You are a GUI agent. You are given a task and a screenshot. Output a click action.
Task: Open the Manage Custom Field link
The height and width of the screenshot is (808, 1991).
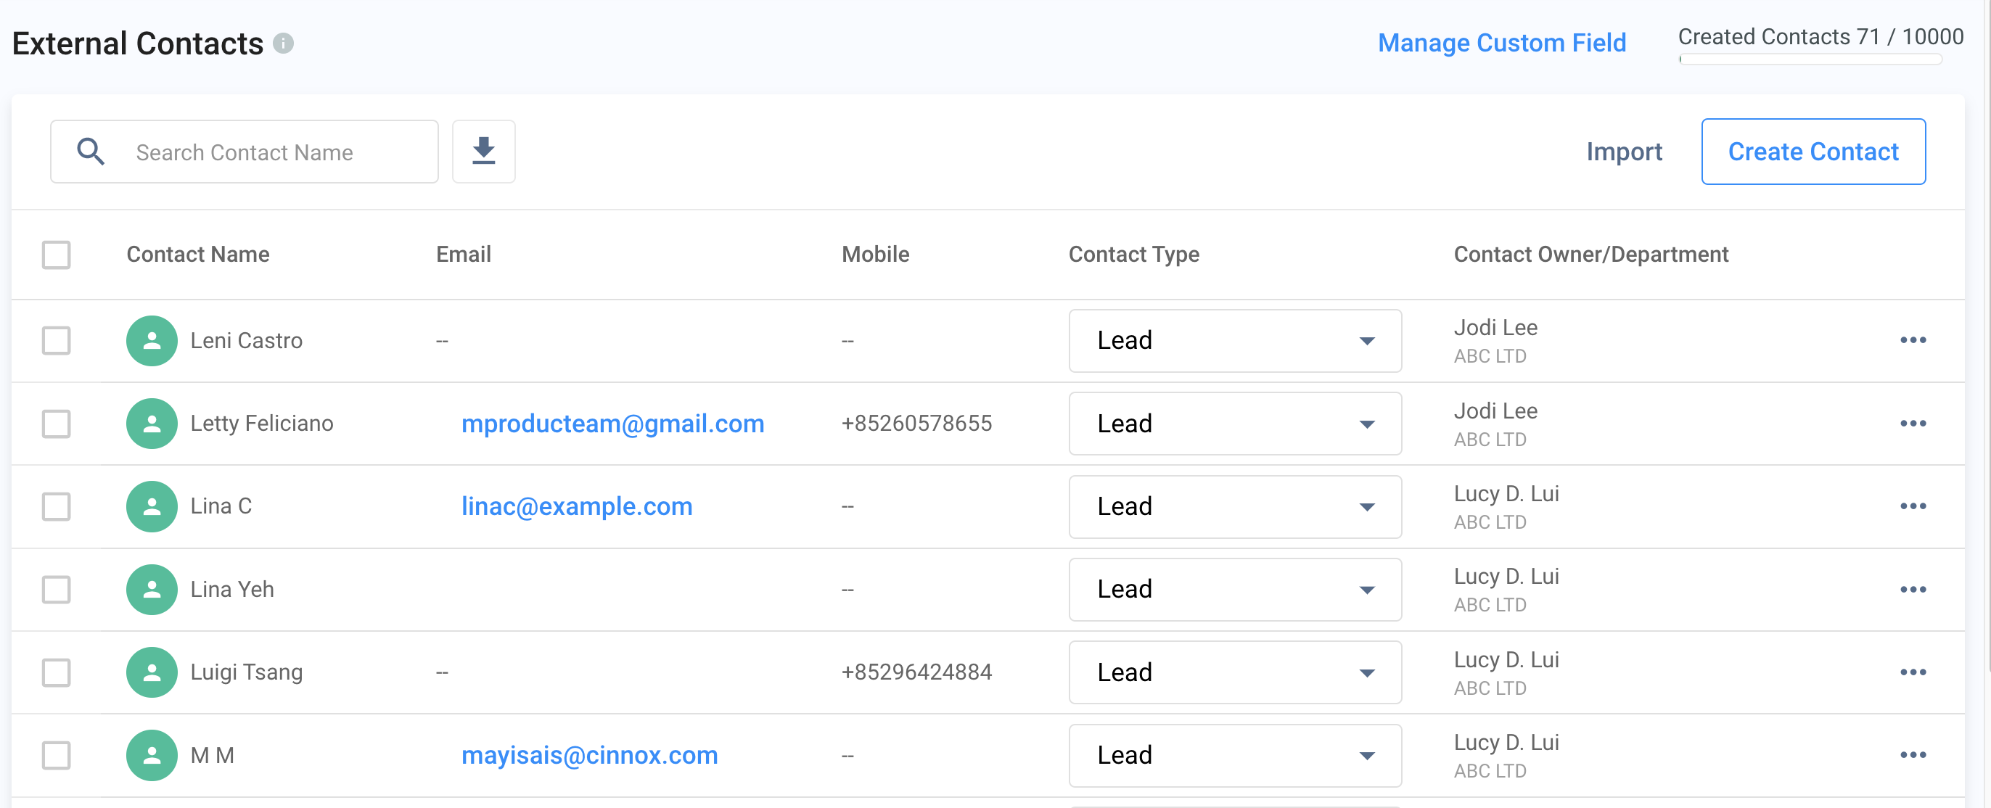click(x=1501, y=43)
